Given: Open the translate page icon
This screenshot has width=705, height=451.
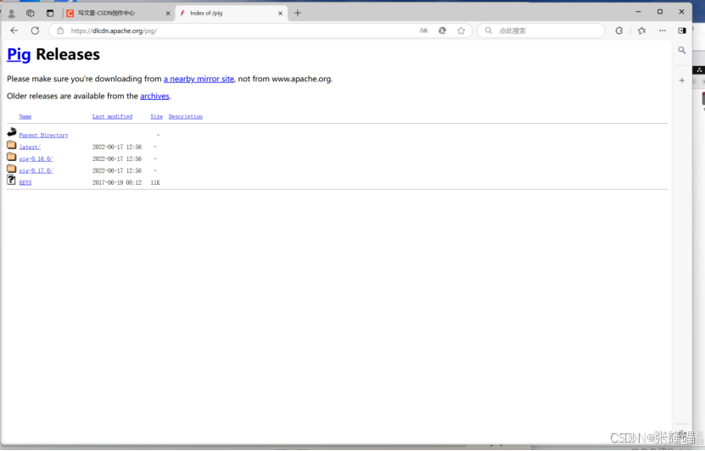Looking at the screenshot, I should tap(423, 31).
